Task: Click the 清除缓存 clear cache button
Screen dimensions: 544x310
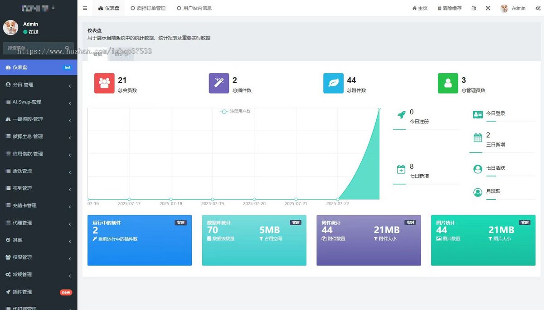Action: pos(450,8)
